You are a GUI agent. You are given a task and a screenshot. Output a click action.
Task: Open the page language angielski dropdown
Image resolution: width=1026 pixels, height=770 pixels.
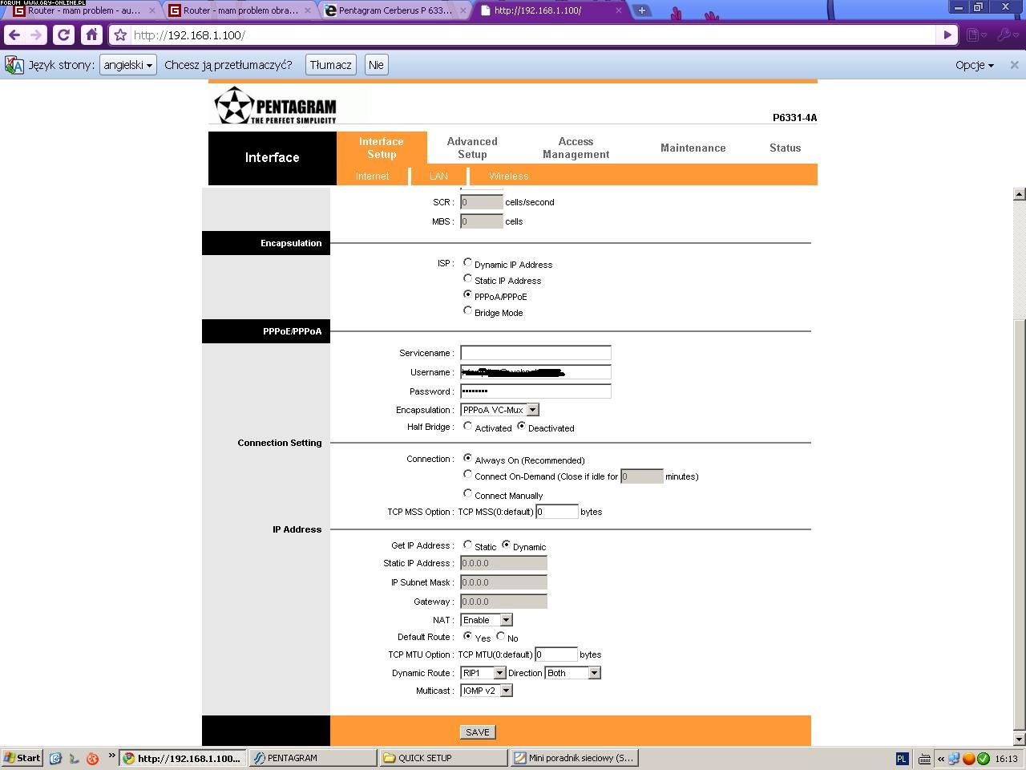pyautogui.click(x=127, y=65)
